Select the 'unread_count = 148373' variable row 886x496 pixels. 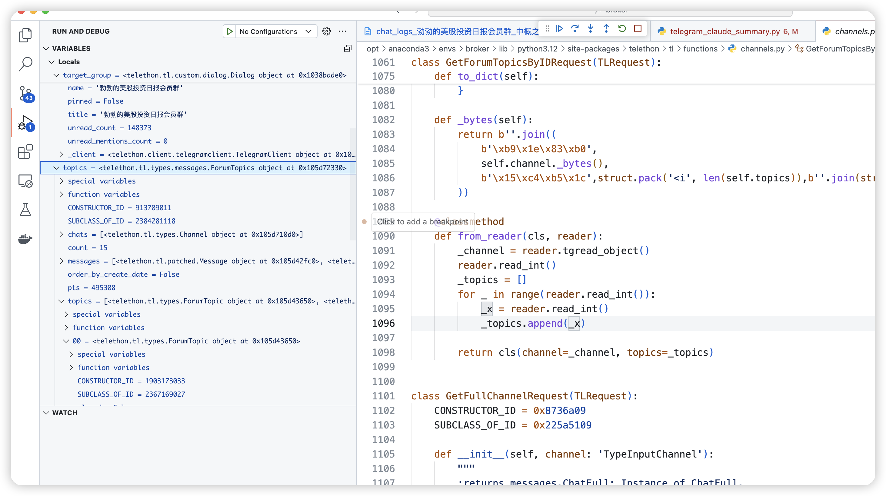198,128
